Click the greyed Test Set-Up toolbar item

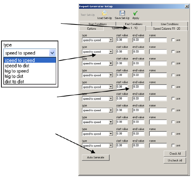pos(88,15)
